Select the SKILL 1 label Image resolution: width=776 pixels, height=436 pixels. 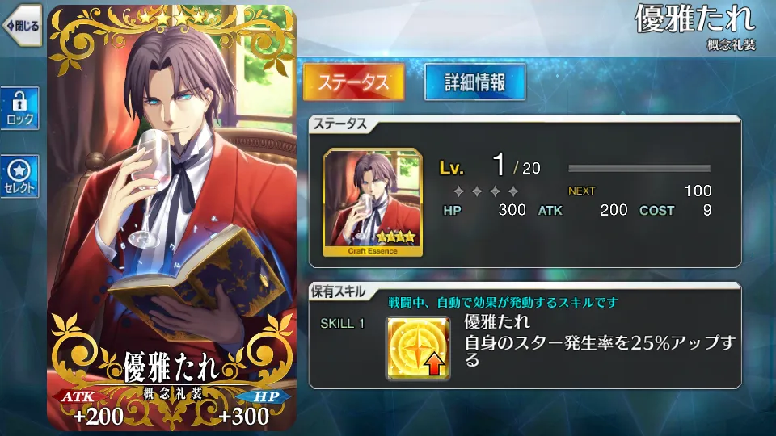coord(342,324)
